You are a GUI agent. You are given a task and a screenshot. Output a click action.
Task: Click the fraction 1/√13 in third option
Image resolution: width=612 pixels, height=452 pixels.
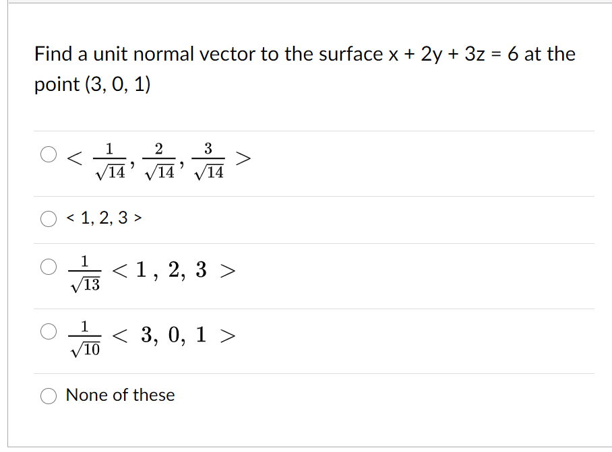[x=84, y=273]
